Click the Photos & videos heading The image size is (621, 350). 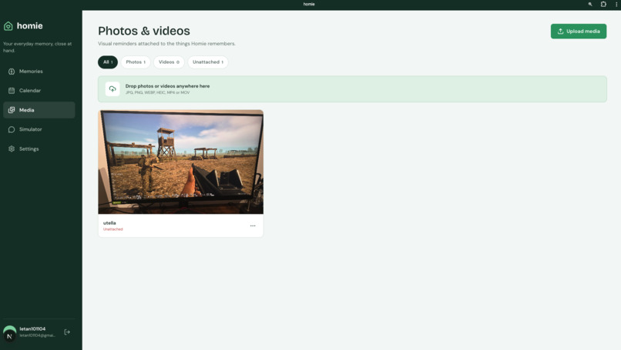(x=144, y=31)
